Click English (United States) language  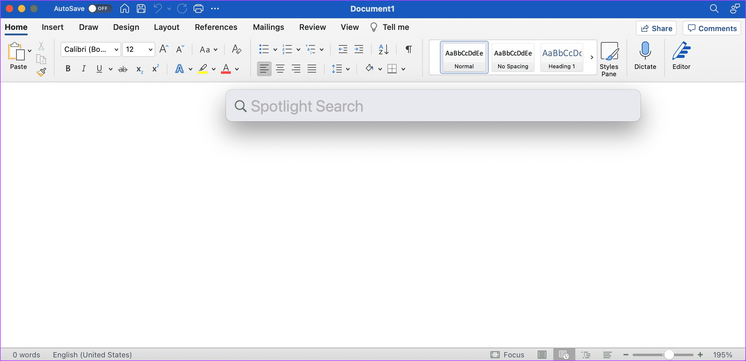pyautogui.click(x=92, y=355)
